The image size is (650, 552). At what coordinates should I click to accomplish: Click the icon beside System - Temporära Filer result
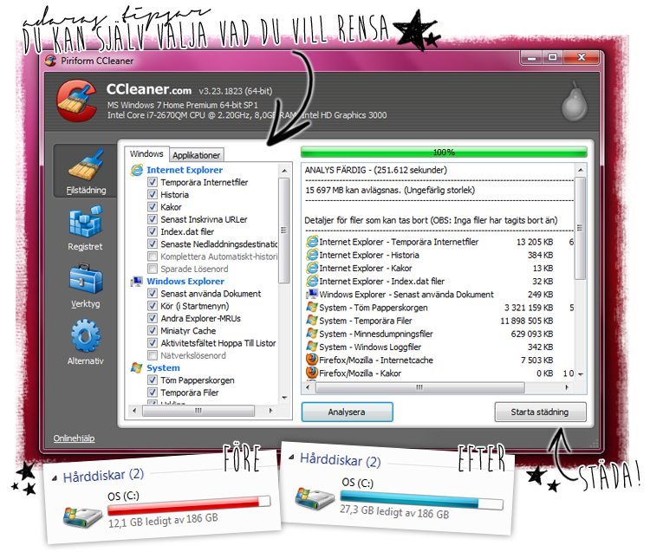pyautogui.click(x=312, y=321)
